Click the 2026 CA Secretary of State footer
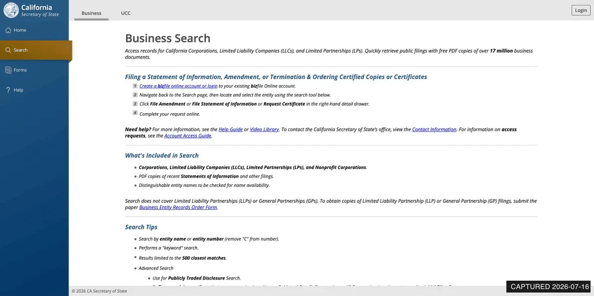Screen dimensions: 594x296 [99, 291]
